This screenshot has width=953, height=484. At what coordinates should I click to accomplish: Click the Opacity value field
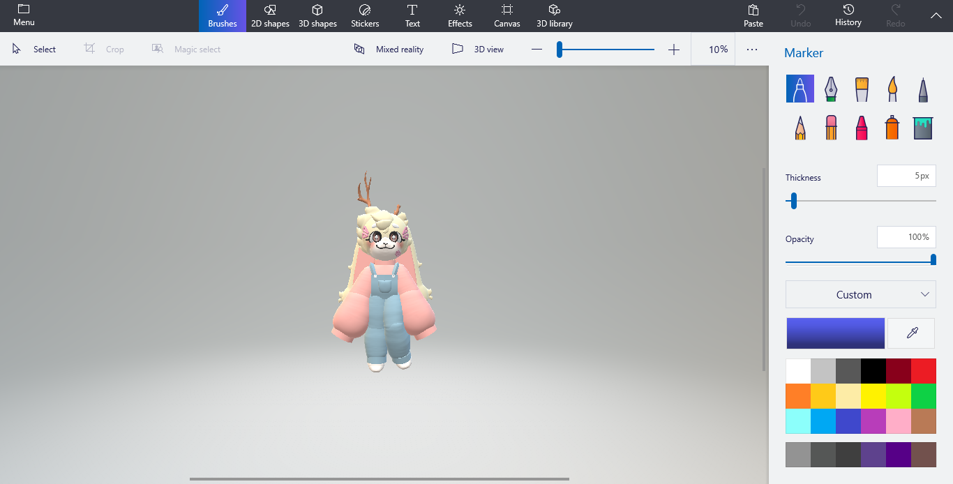click(x=906, y=237)
